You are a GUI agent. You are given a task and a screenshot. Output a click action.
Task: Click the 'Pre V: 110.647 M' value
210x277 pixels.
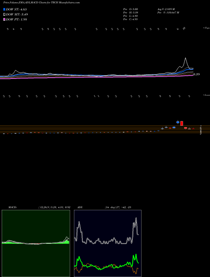tap(168, 13)
